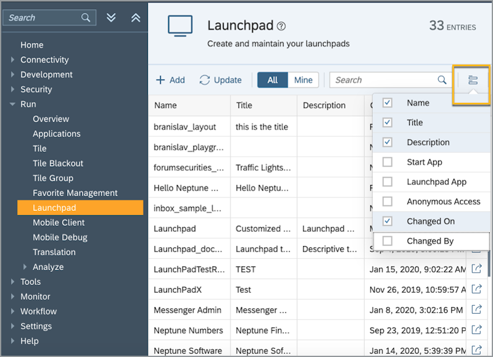Open the Neptune Software row external link icon
Image resolution: width=493 pixels, height=357 pixels.
click(x=476, y=350)
